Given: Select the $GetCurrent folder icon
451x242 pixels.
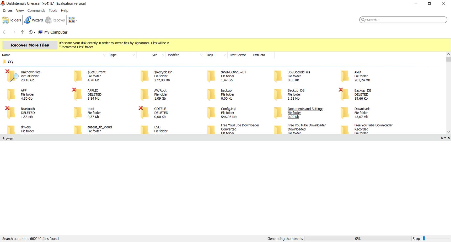Looking at the screenshot, I should click(x=78, y=76).
